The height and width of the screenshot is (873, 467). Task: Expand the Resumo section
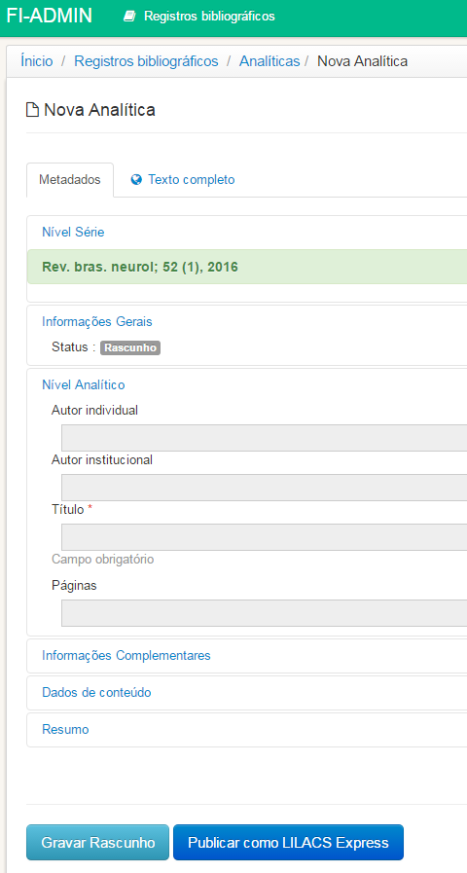pos(65,729)
